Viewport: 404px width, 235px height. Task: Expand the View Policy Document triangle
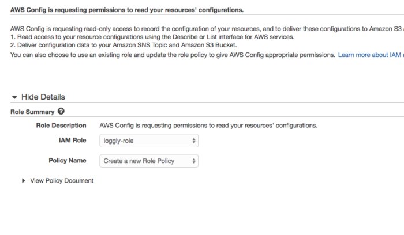pos(24,181)
